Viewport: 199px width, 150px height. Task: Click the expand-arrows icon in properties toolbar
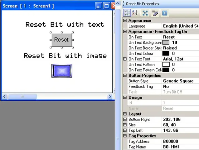click(145, 13)
